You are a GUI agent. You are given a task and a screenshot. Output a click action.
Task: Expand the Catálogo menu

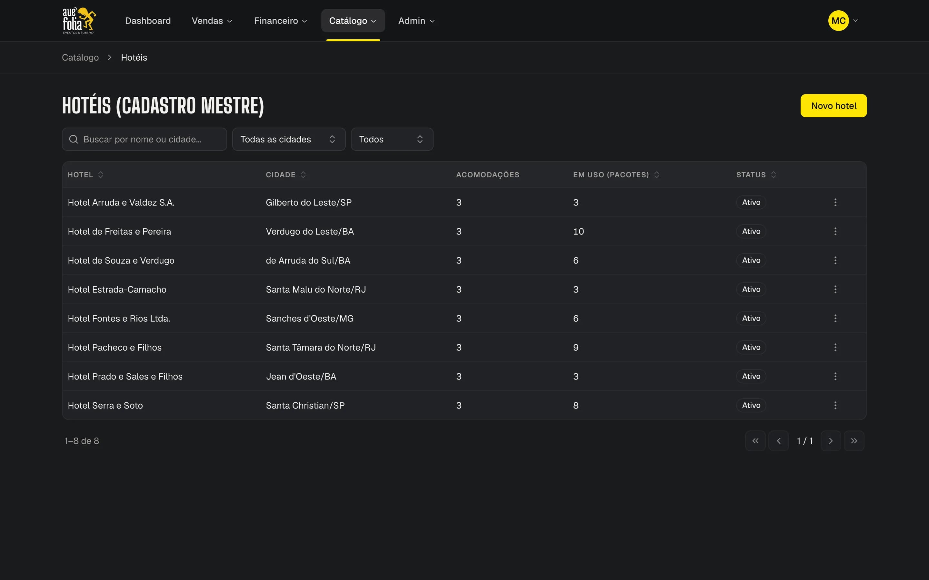pos(353,21)
